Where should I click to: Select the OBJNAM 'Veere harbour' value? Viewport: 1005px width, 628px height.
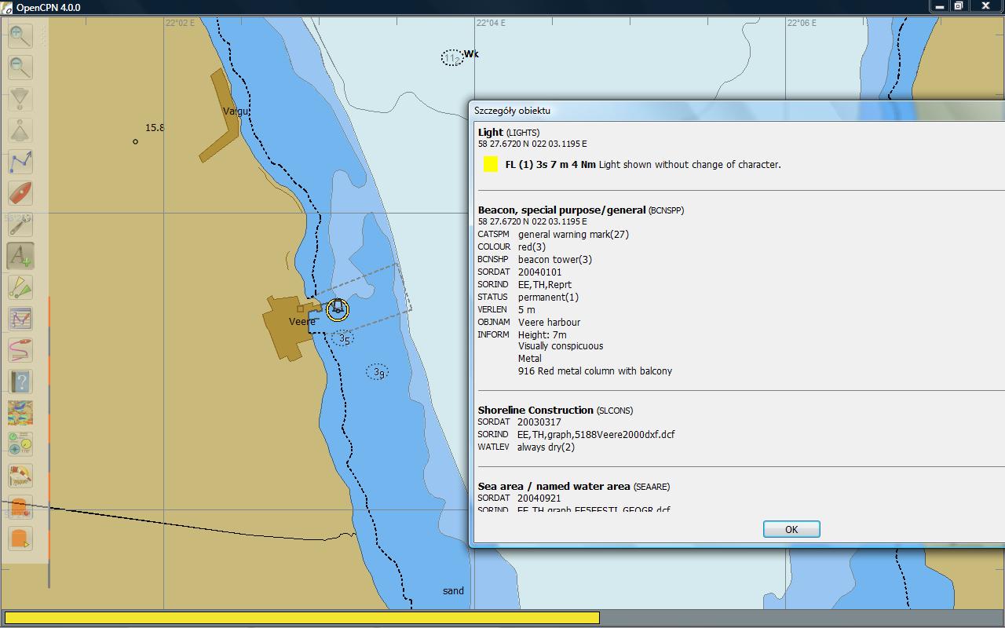[550, 322]
